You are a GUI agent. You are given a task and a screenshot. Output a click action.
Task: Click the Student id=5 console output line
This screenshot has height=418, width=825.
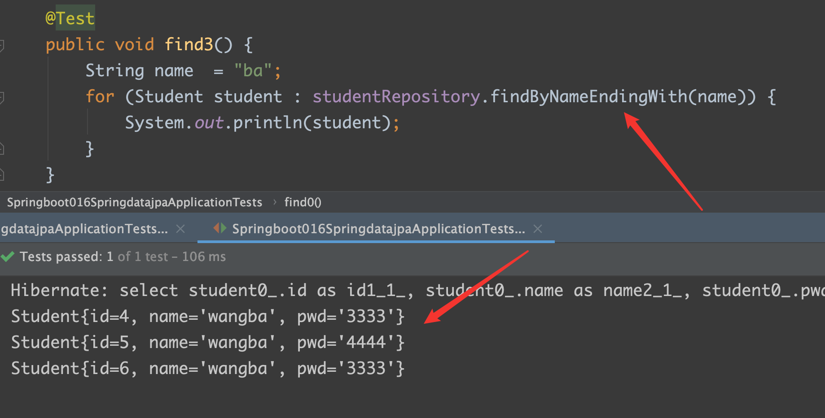207,343
